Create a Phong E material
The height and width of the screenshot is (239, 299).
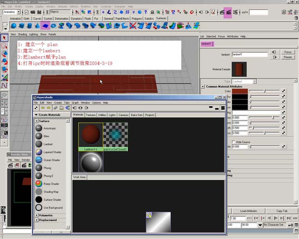click(x=44, y=176)
